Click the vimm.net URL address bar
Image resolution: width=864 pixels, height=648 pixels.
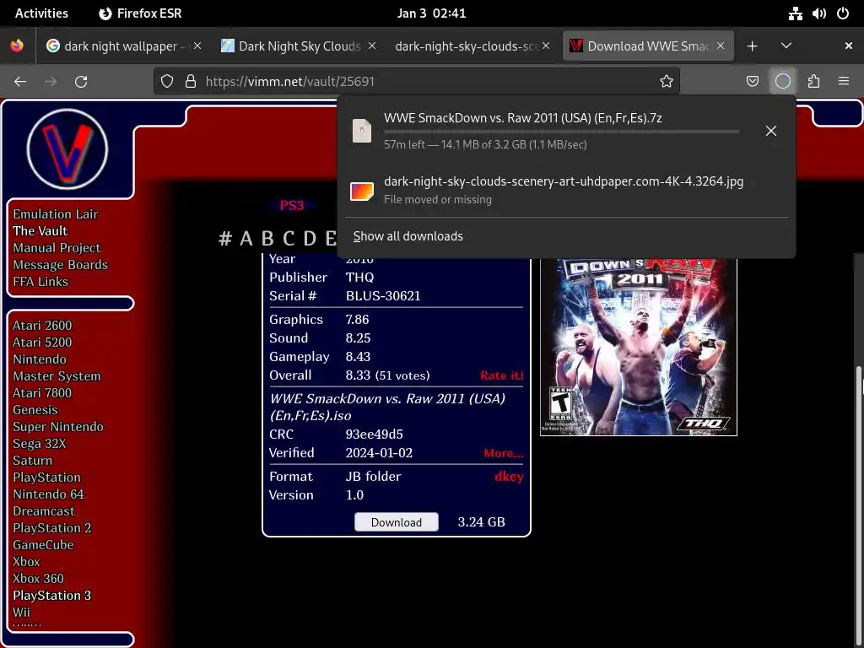(x=416, y=82)
